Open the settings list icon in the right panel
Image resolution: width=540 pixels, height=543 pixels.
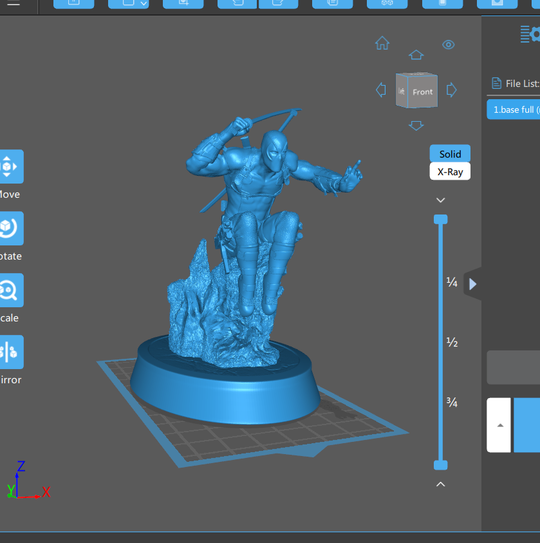tap(530, 34)
